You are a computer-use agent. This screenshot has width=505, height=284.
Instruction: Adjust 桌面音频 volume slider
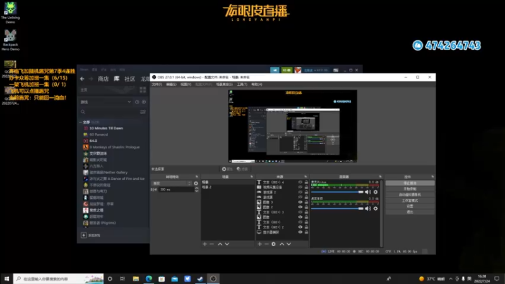(x=337, y=209)
